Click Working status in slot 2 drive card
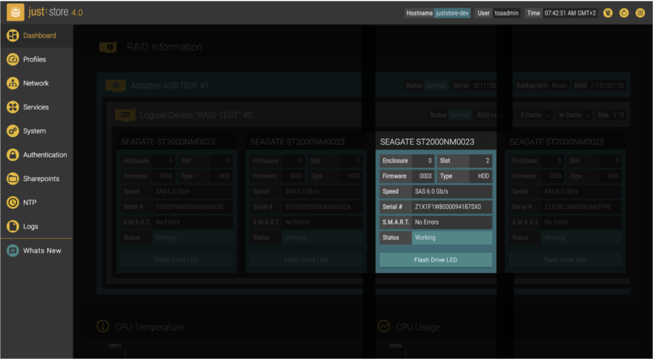This screenshot has height=359, width=653. (452, 238)
